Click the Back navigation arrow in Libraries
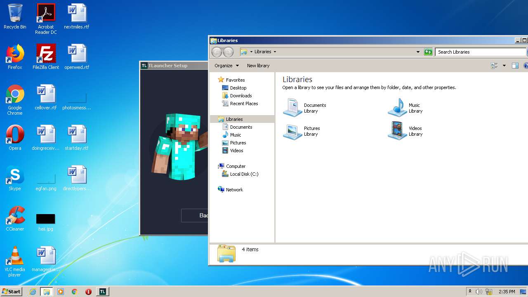The height and width of the screenshot is (297, 528). coord(217,52)
